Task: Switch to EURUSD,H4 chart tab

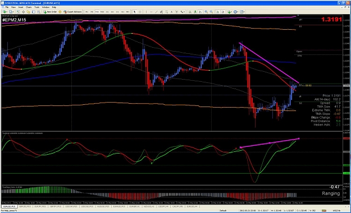Action: [x=192, y=206]
